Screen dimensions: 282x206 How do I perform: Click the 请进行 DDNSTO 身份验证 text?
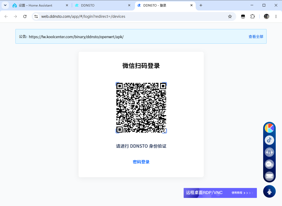coord(141,146)
